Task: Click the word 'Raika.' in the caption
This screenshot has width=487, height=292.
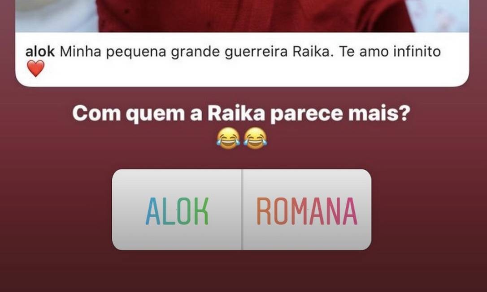Action: coord(313,52)
